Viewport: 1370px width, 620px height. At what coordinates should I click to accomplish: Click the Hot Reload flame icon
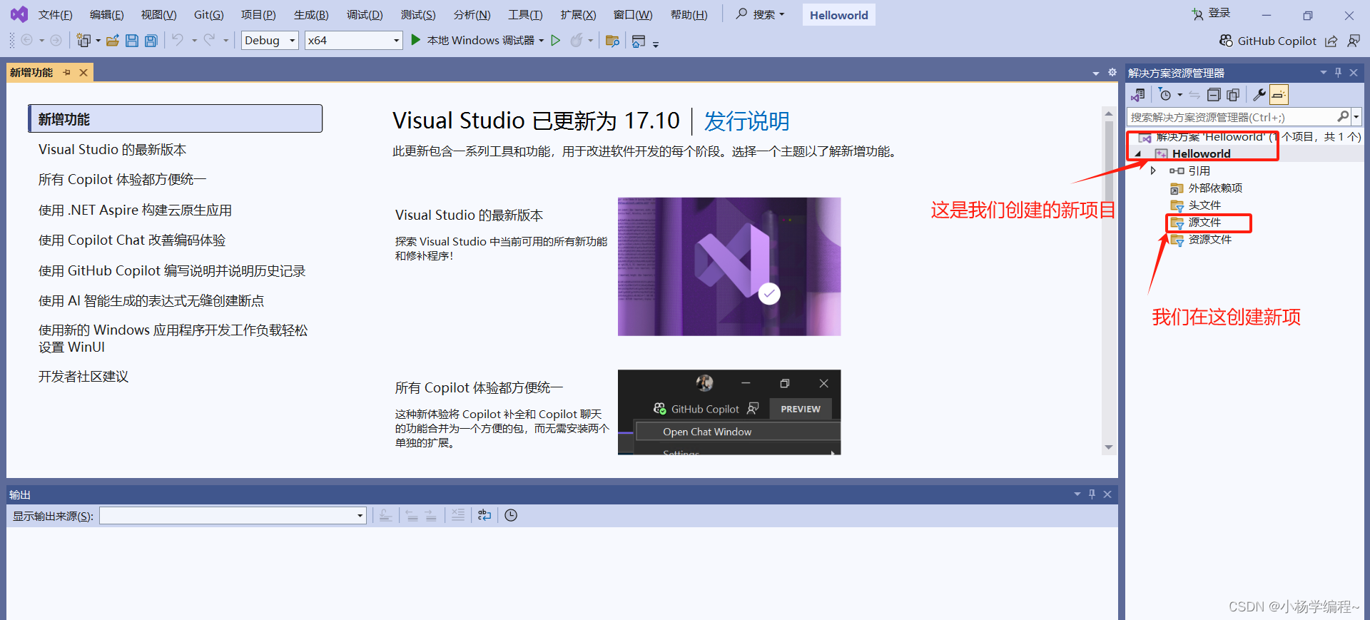point(577,41)
